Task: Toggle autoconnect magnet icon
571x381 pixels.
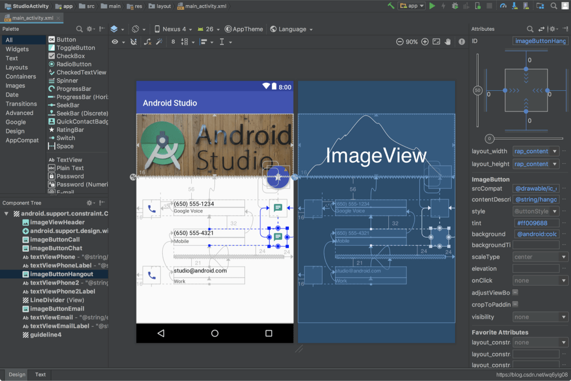Action: (x=134, y=42)
